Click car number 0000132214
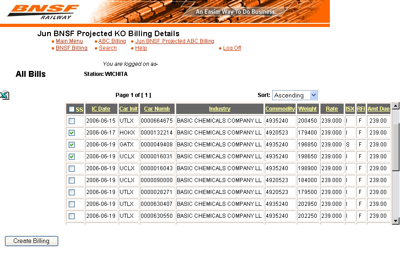Image resolution: width=405 pixels, height=253 pixels. tap(157, 133)
